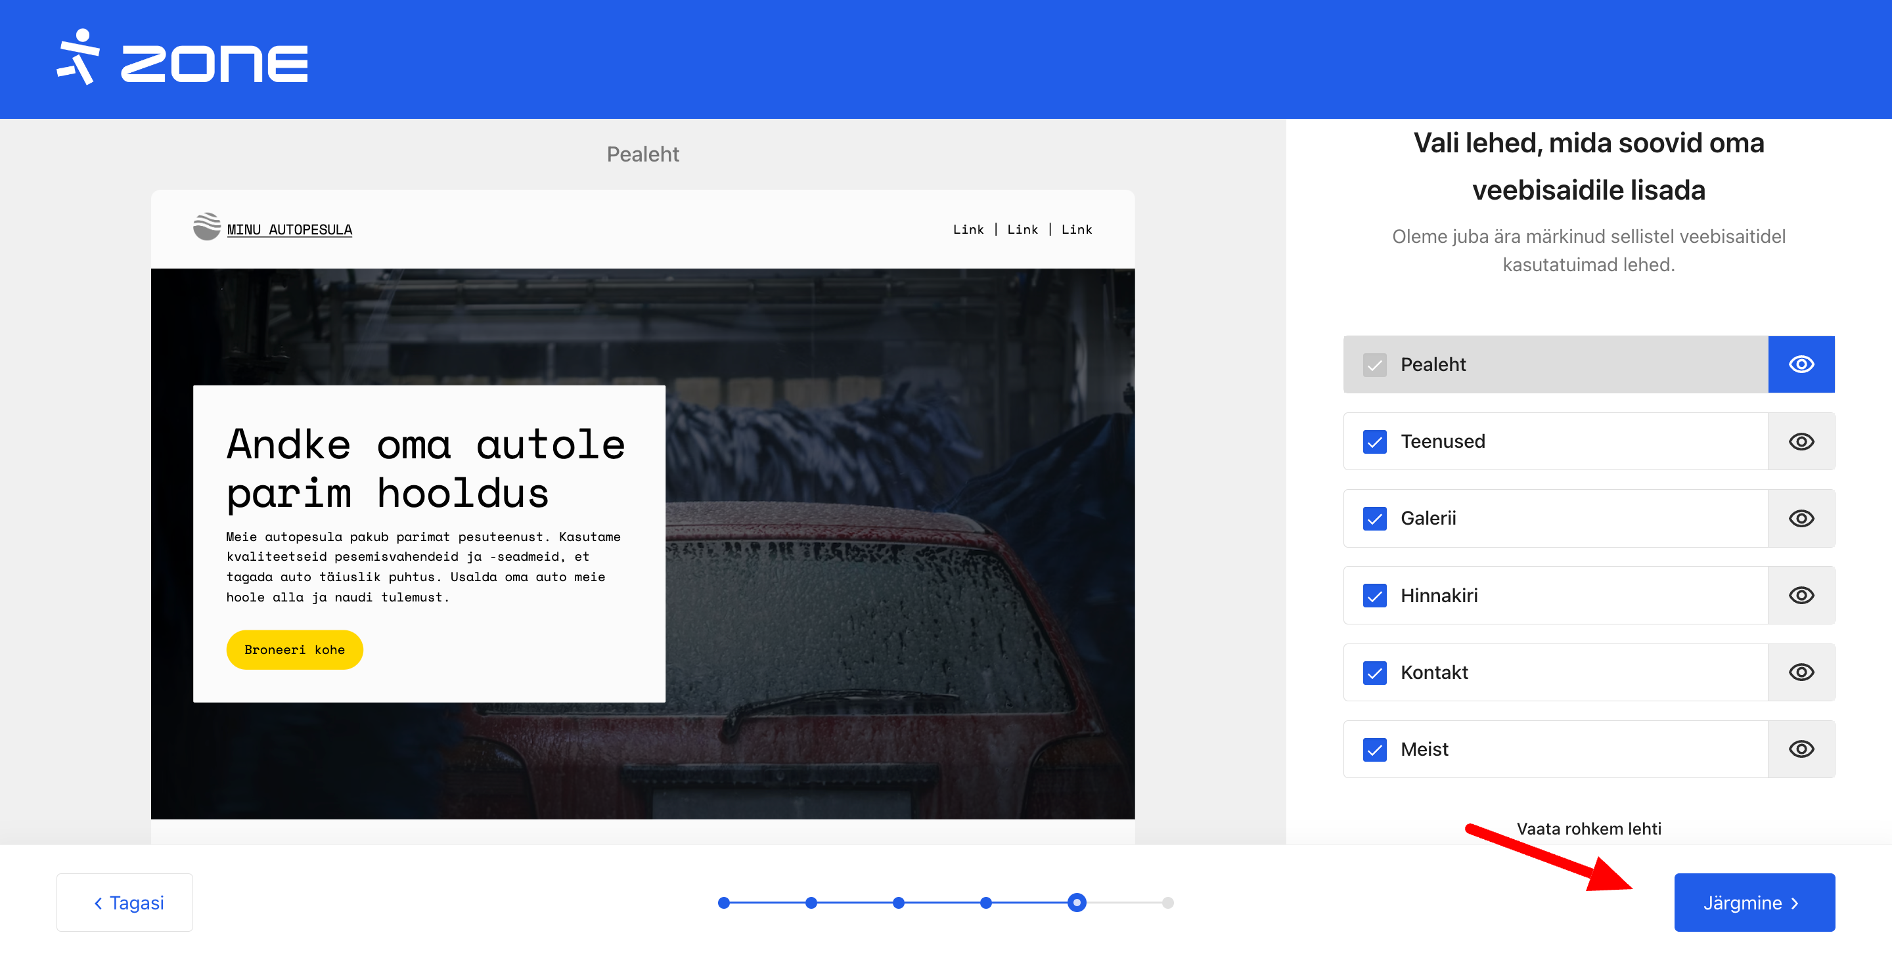Preview the Kontakt page with eye icon
Screen dimensions: 1892x960
coord(1800,672)
